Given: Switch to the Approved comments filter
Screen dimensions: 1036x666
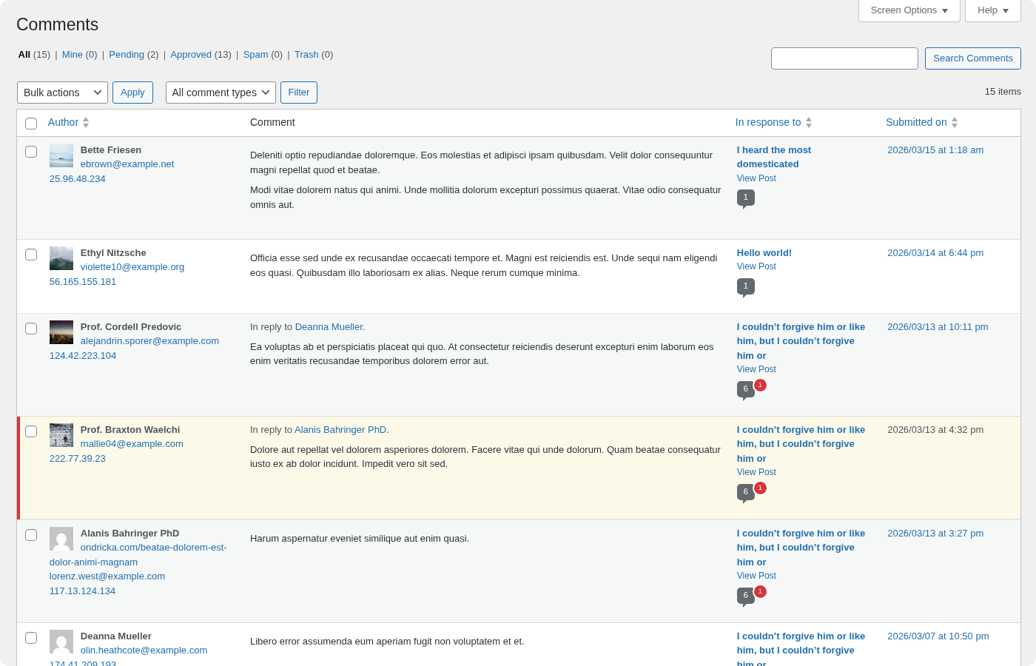Looking at the screenshot, I should coord(191,54).
